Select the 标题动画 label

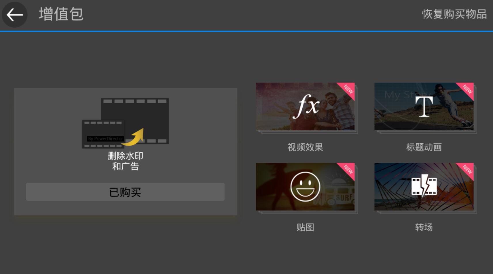424,147
